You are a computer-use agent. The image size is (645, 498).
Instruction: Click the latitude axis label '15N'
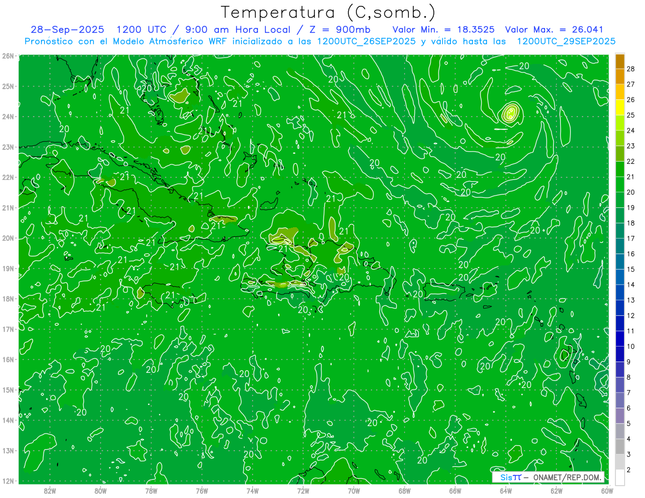8,389
